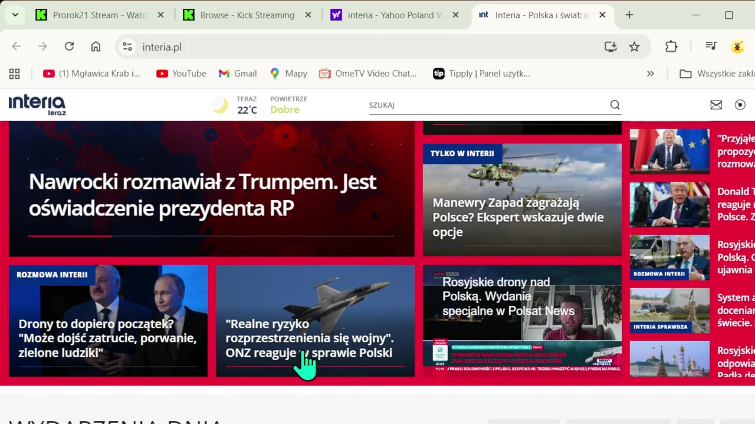Open Interia mail envelope icon

pos(716,105)
